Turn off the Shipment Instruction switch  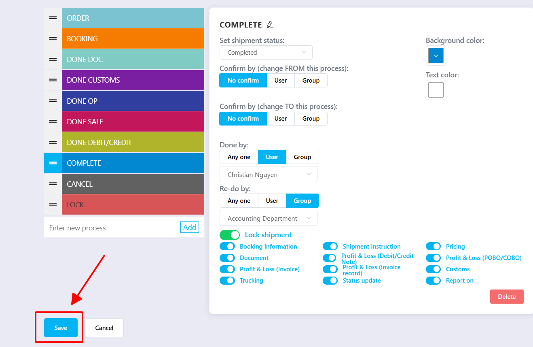330,246
